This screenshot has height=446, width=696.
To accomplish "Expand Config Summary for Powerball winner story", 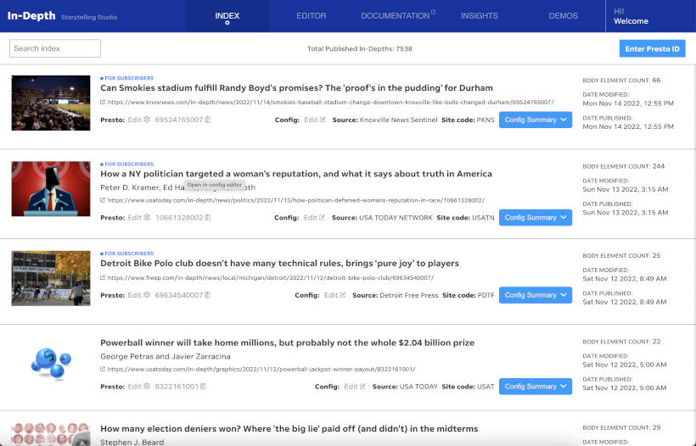I will pyautogui.click(x=536, y=387).
